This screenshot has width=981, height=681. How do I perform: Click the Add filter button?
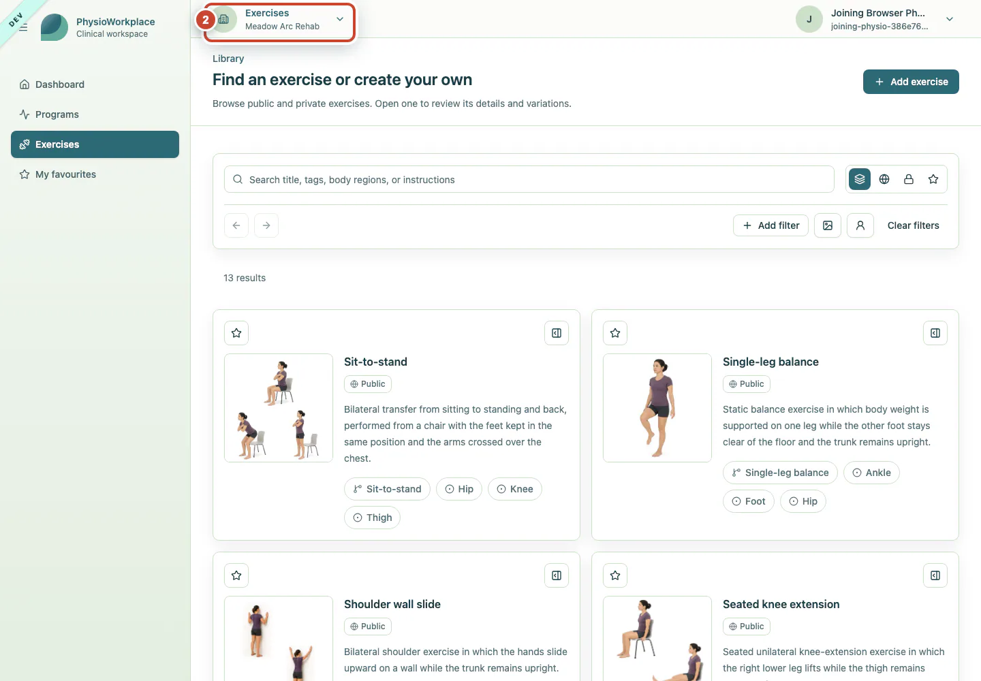[x=770, y=225]
